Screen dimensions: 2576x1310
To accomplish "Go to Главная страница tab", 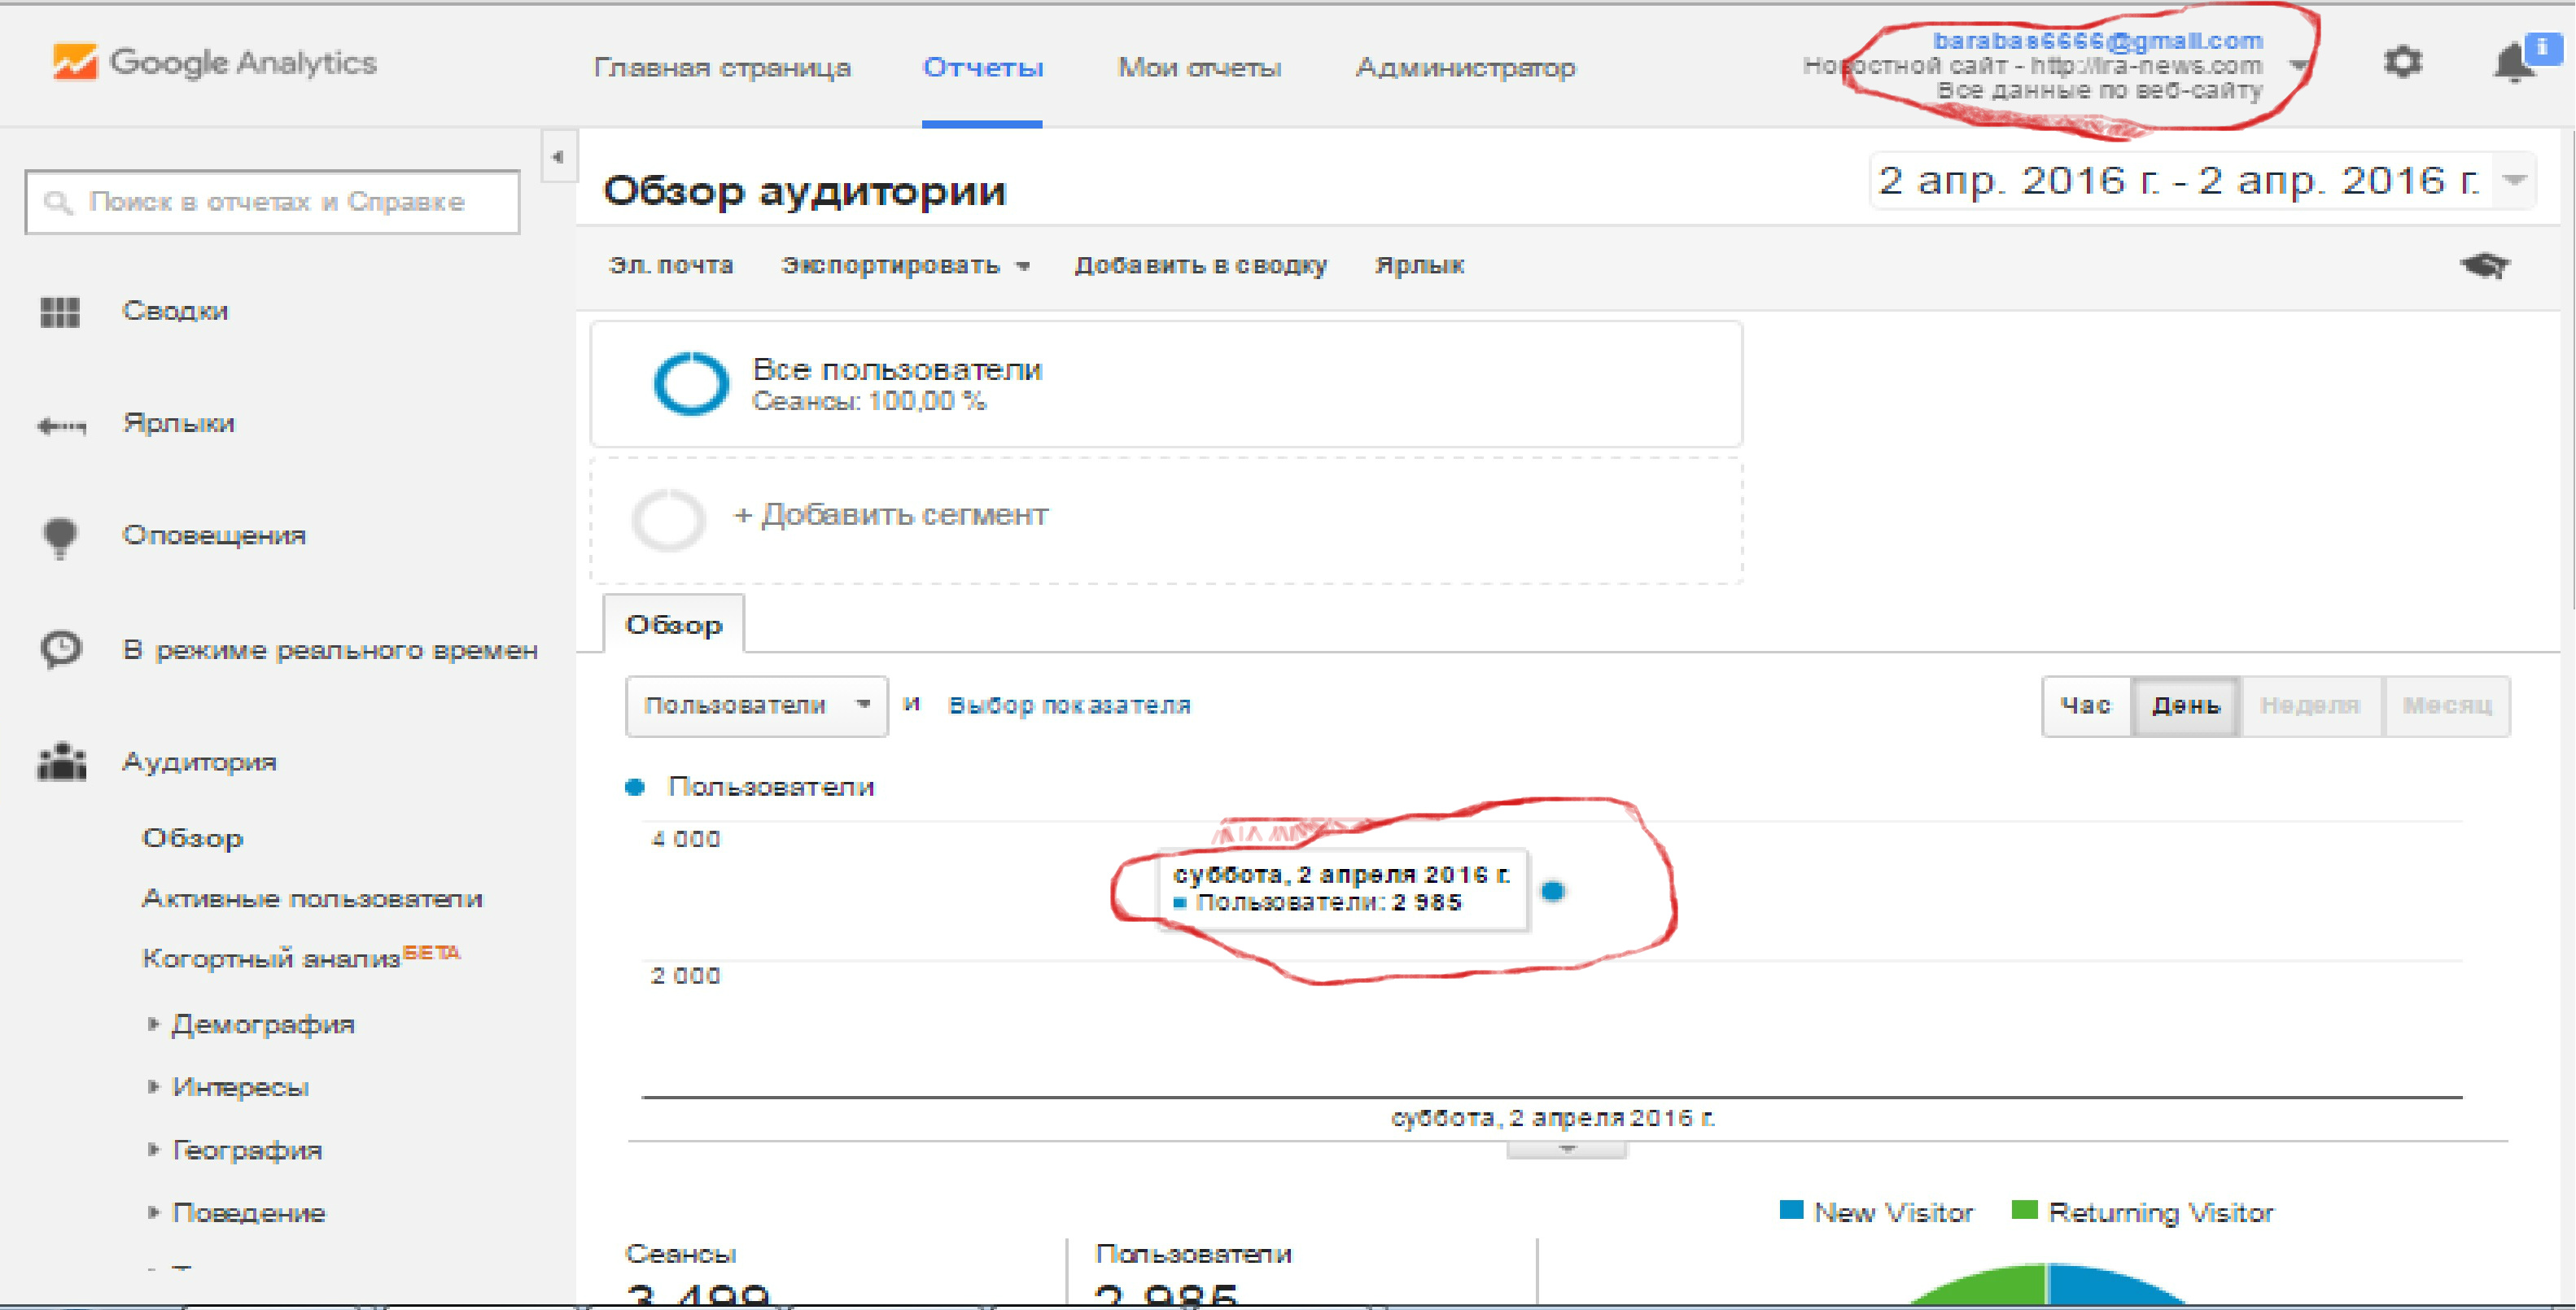I will [722, 68].
